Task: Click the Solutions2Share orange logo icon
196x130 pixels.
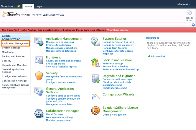Action: pyautogui.click(x=95, y=110)
